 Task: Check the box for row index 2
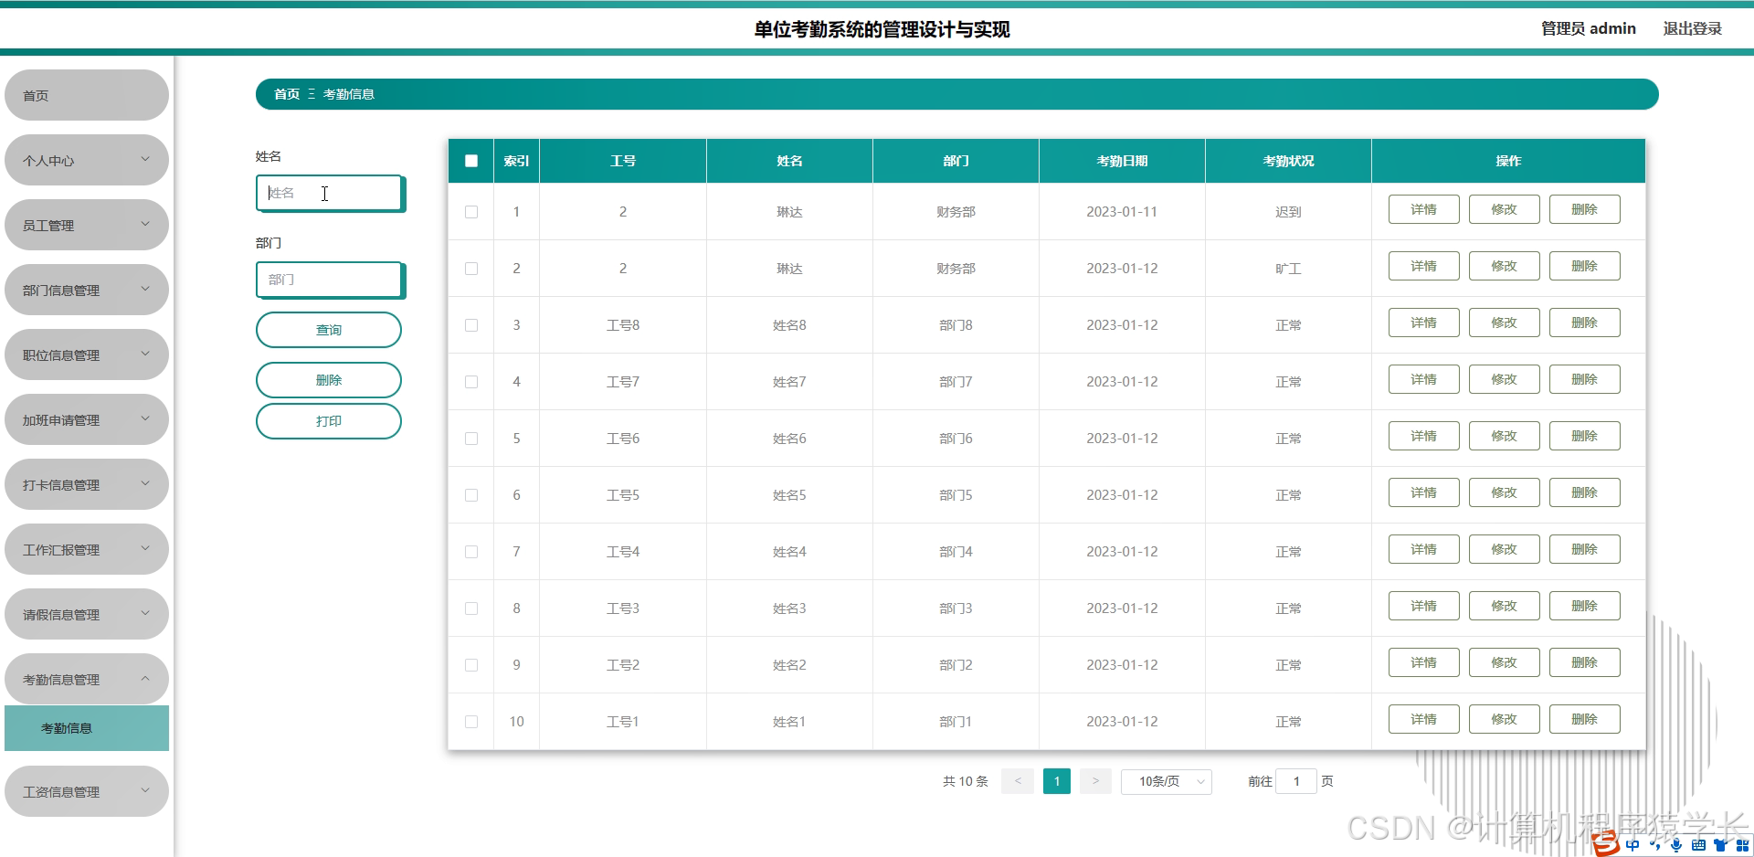471,269
